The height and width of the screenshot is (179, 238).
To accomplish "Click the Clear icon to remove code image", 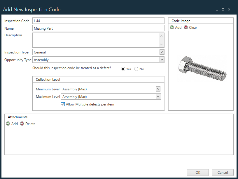I will (186, 27).
